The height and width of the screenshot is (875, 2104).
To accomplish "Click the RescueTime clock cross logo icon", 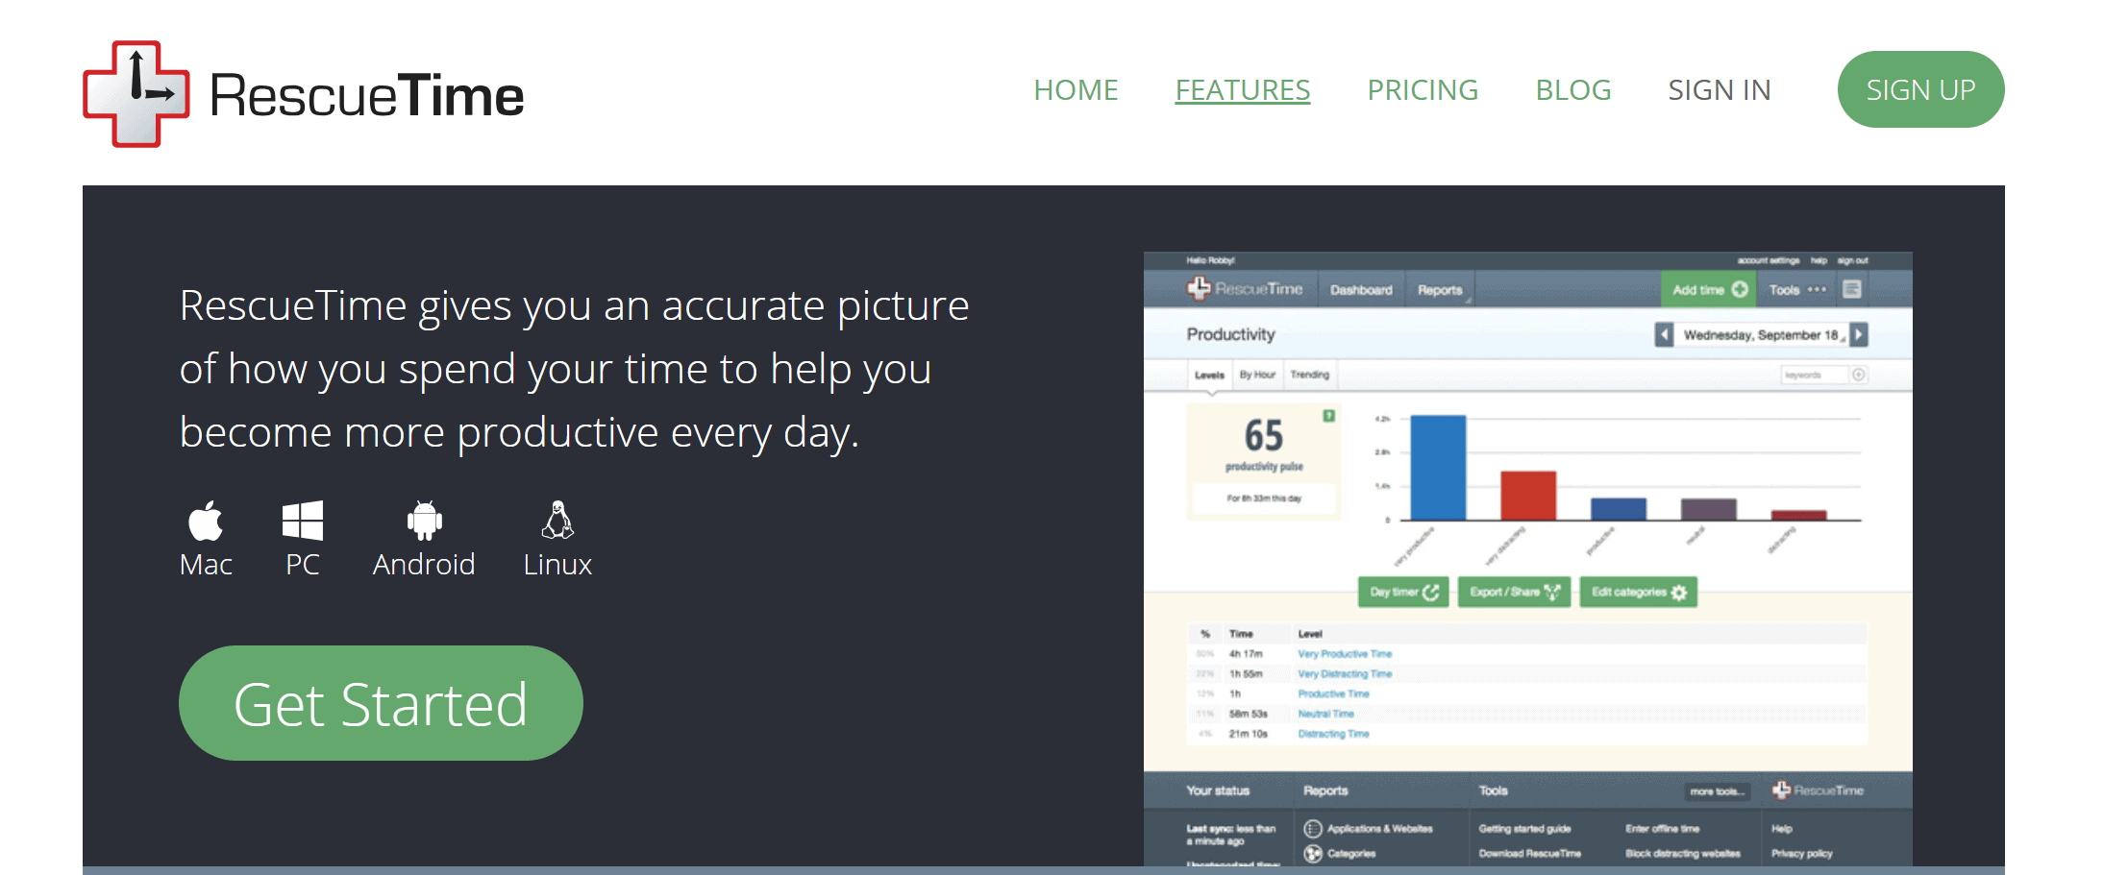I will coord(136,94).
